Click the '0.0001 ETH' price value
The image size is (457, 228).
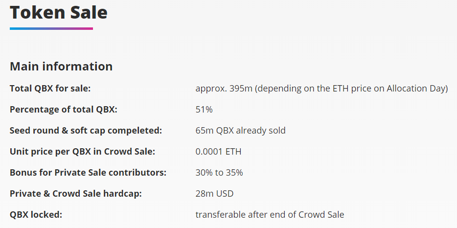pyautogui.click(x=218, y=152)
